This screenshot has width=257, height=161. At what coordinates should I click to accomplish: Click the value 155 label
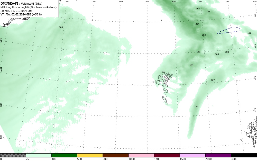(x=191, y=65)
